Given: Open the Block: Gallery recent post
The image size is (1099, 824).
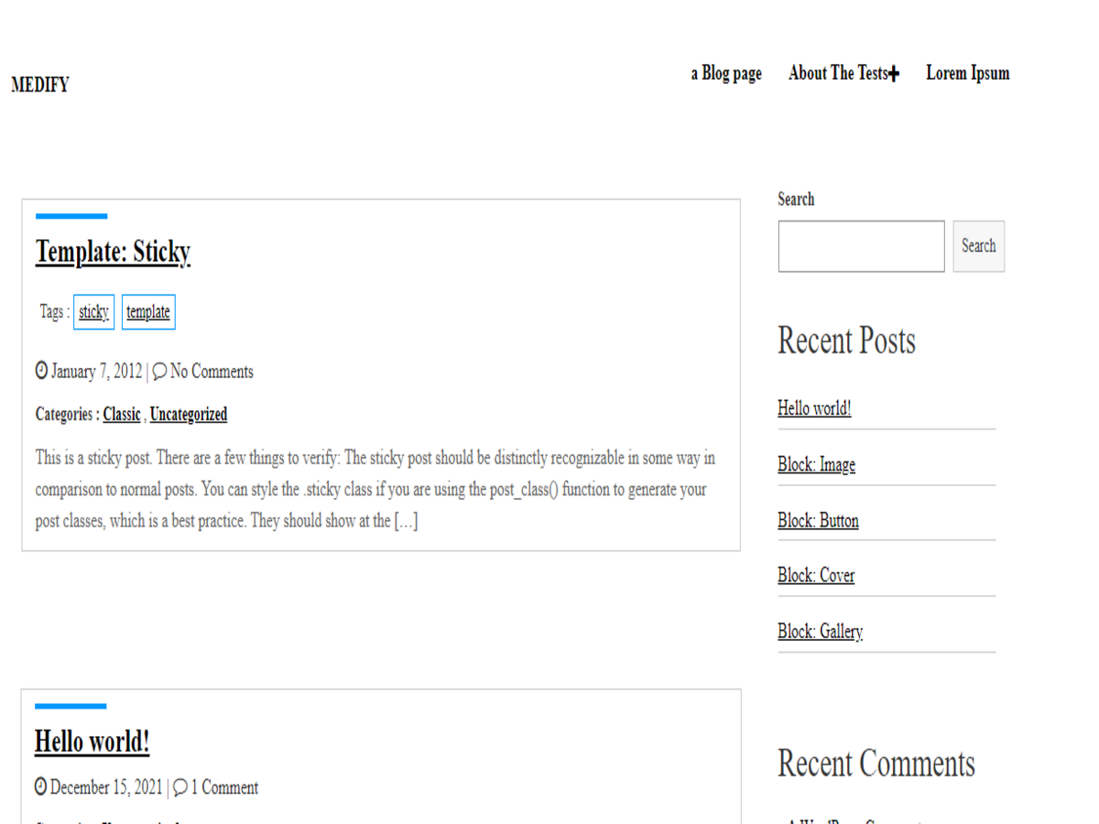Looking at the screenshot, I should 820,631.
